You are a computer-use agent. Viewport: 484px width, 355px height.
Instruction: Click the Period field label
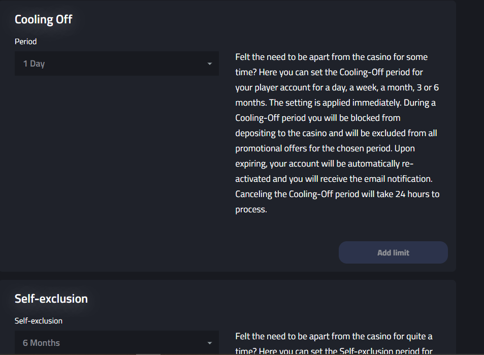(x=26, y=42)
